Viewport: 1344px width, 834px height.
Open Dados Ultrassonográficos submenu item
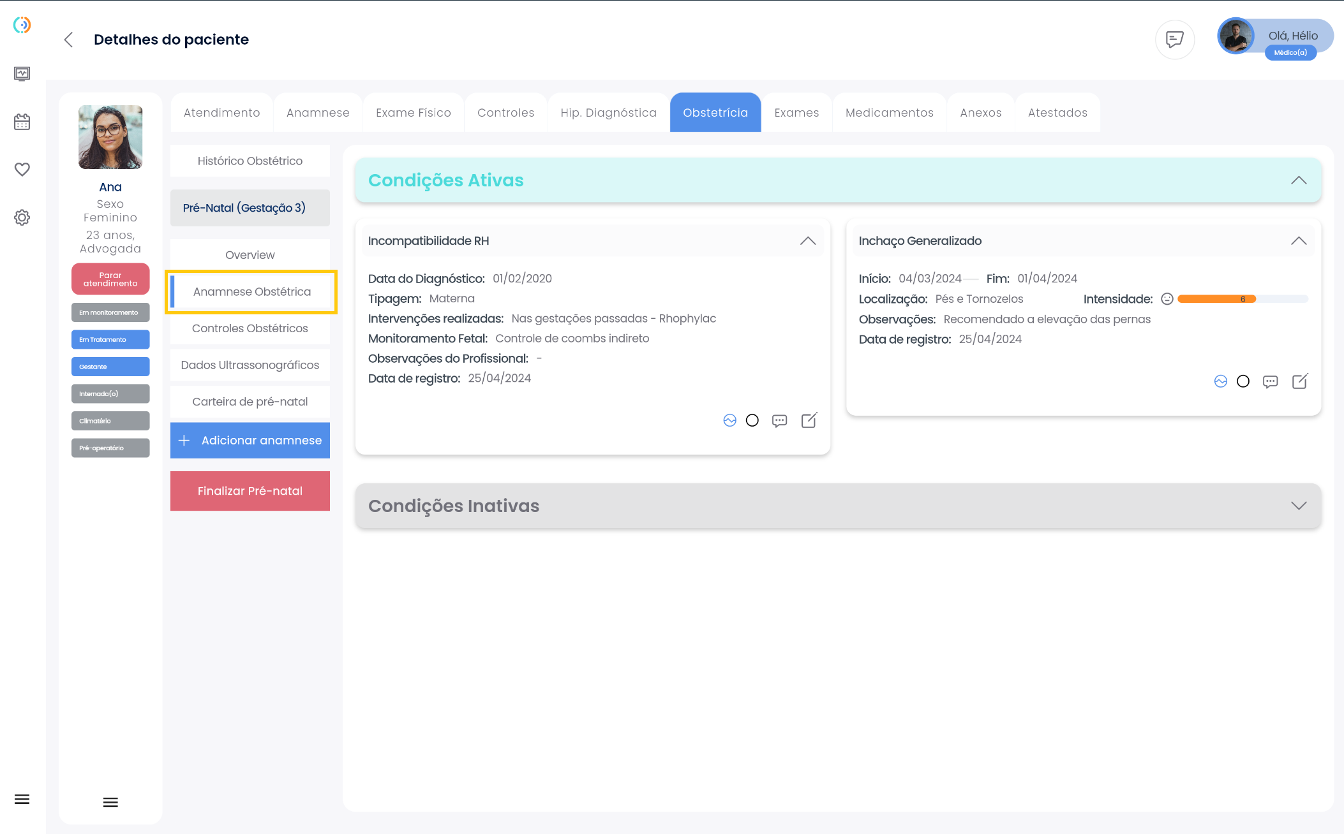pyautogui.click(x=250, y=365)
